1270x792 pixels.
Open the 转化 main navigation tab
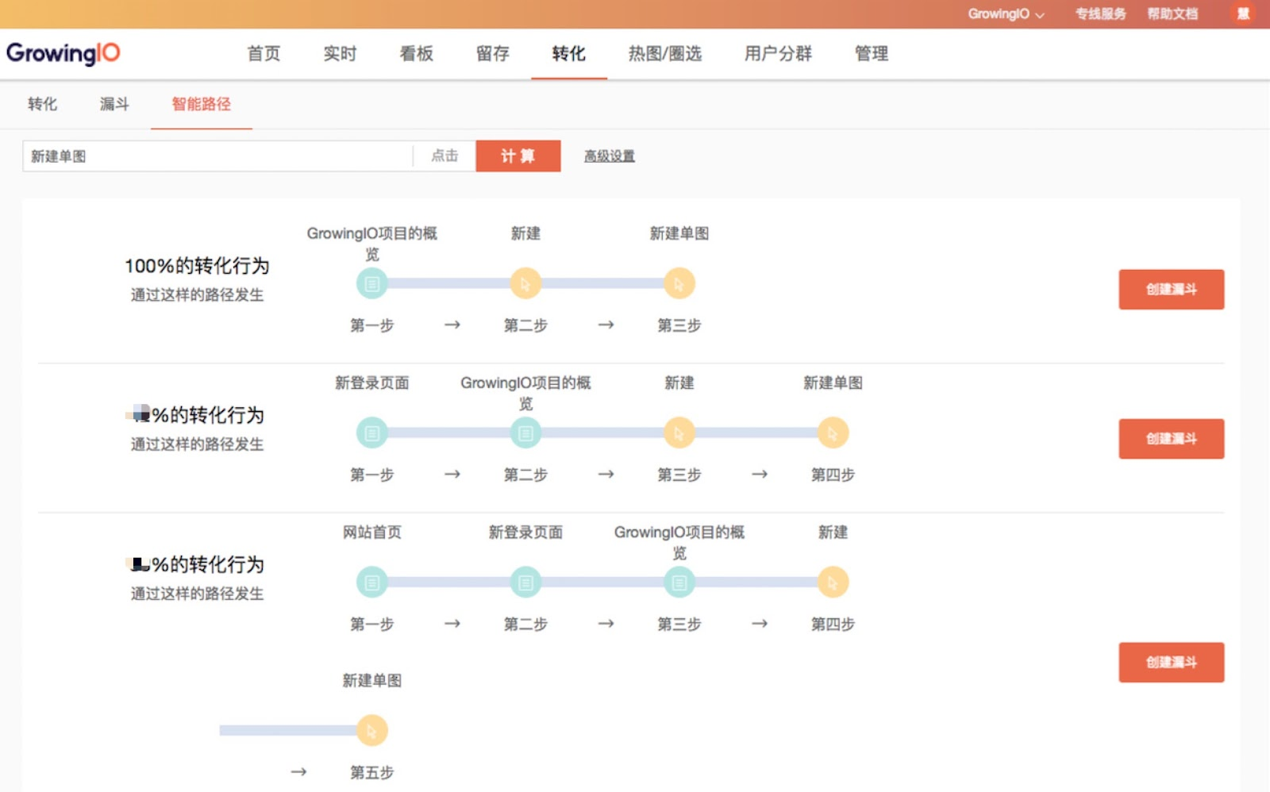[568, 53]
